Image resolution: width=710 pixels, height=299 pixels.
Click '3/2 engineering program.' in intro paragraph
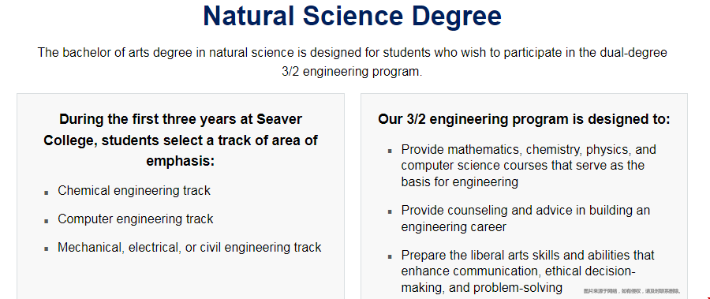[352, 72]
